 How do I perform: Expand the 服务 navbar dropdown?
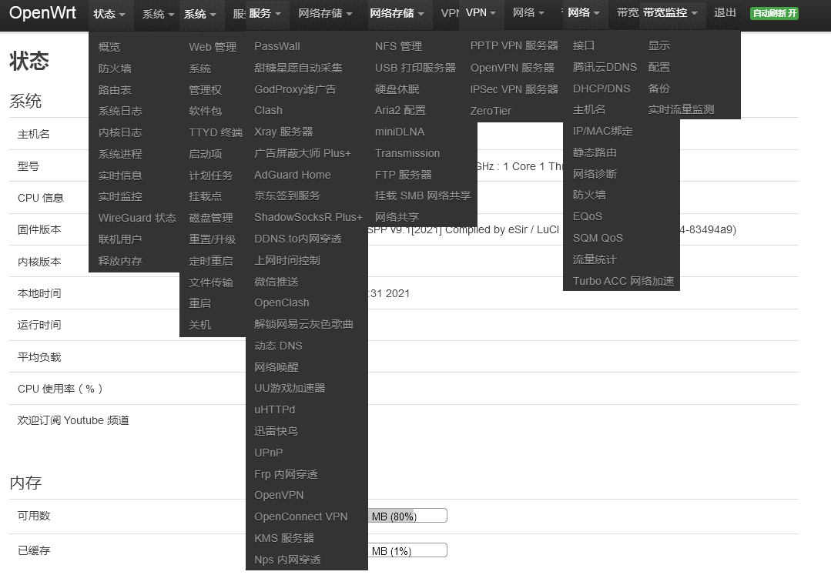coord(264,13)
